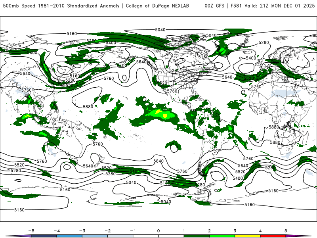The height and width of the screenshot is (238, 317).
Task: Click the colorbar label '-4'
Action: [57, 231]
